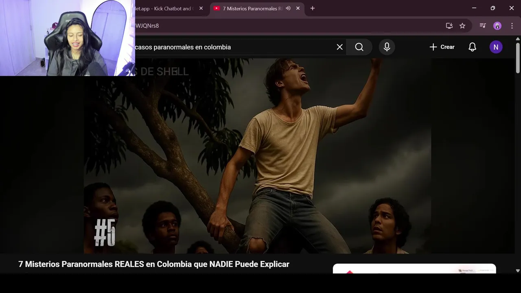Click the video player to pause
The image size is (521, 293).
click(257, 156)
